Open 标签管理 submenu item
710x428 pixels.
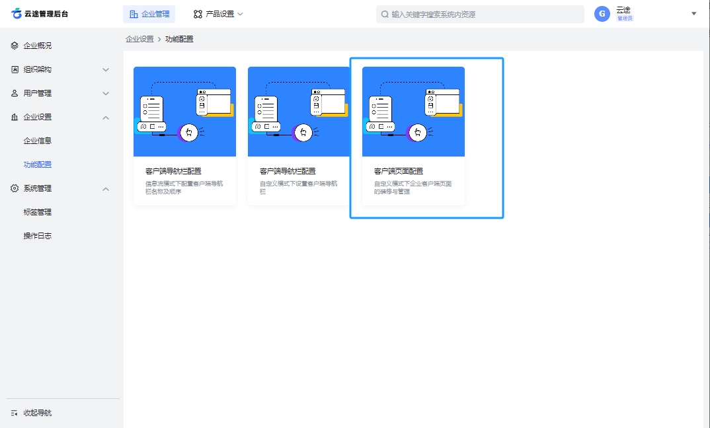pos(38,212)
